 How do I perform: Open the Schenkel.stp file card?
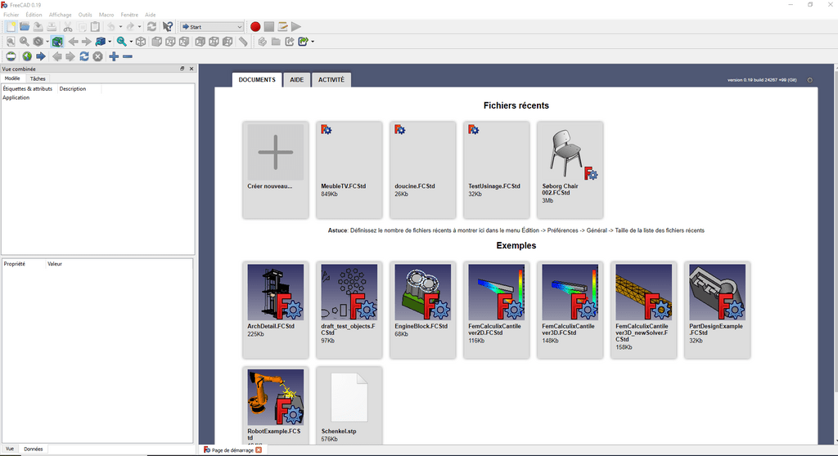coord(349,405)
